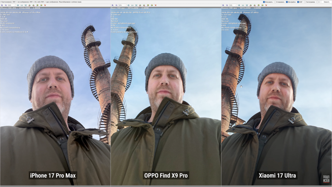Zoom out in the Xiaomi image panel

point(227,5)
